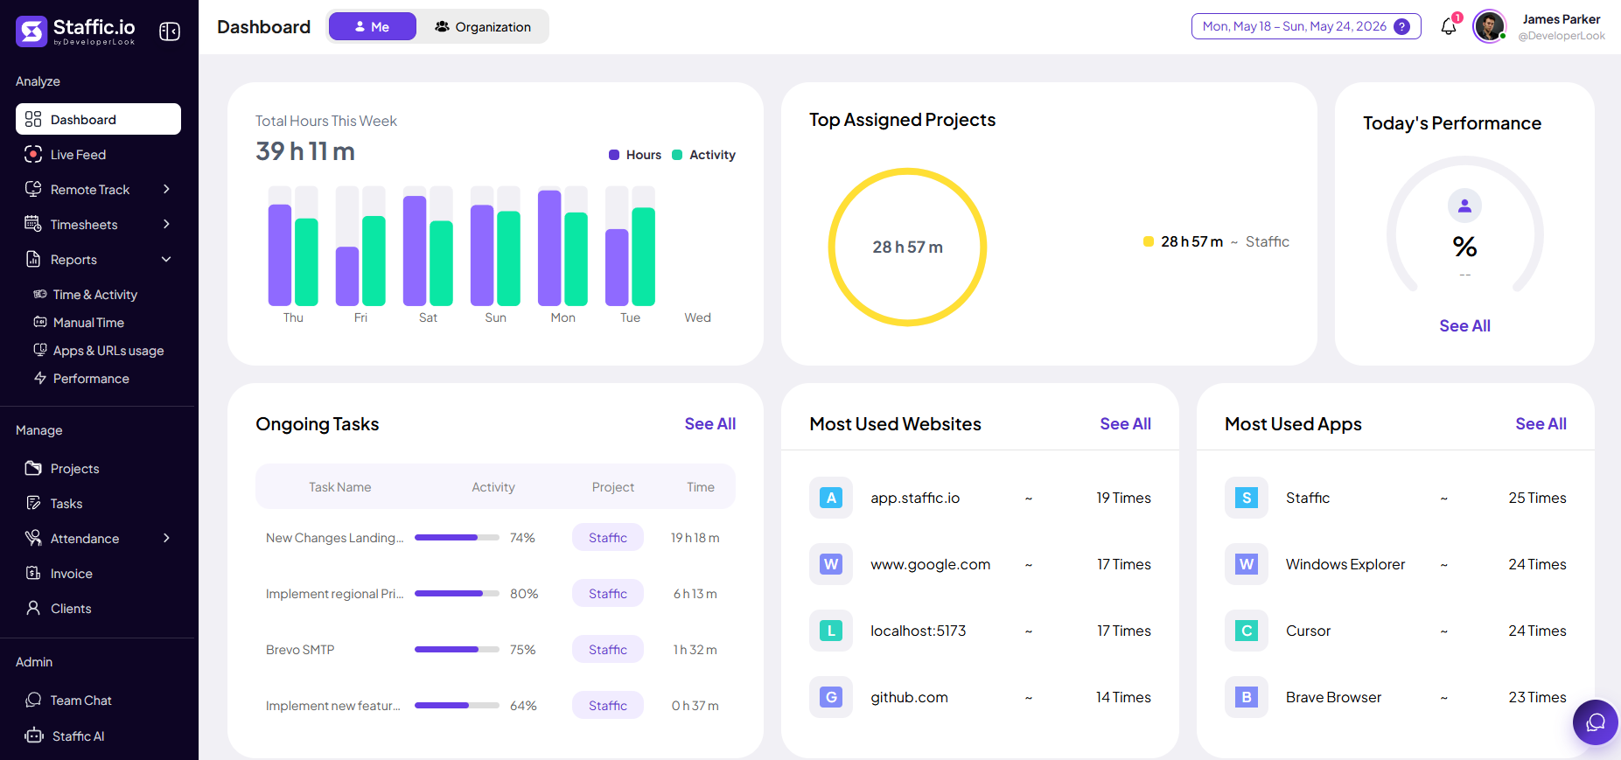Click the Apps & URLs usage icon
Image resolution: width=1621 pixels, height=760 pixels.
40,350
